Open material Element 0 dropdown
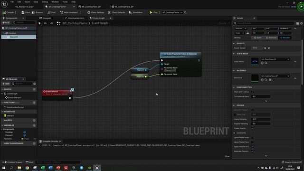Image resolution: width=304 pixels, height=171 pixels. click(275, 76)
